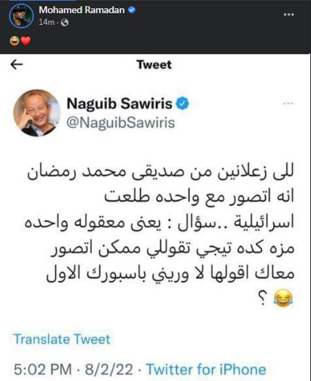The height and width of the screenshot is (381, 311).
Task: Click the 8/2/22 tweet date
Action: [x=109, y=369]
